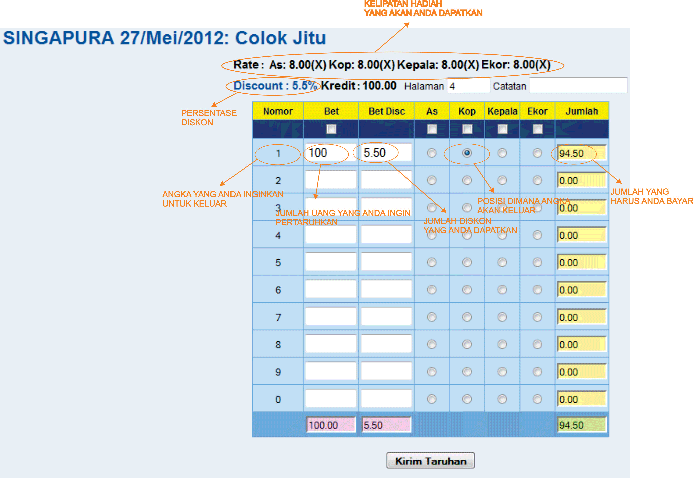Tick the Kop column header checkbox
This screenshot has width=694, height=478.
467,129
